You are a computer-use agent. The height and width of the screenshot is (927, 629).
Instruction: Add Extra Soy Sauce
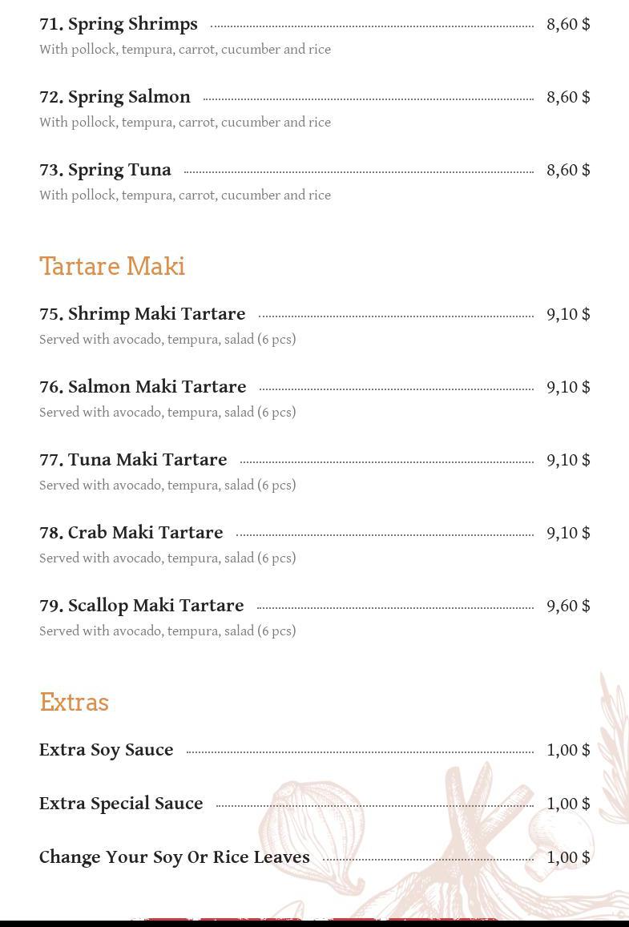pos(107,750)
